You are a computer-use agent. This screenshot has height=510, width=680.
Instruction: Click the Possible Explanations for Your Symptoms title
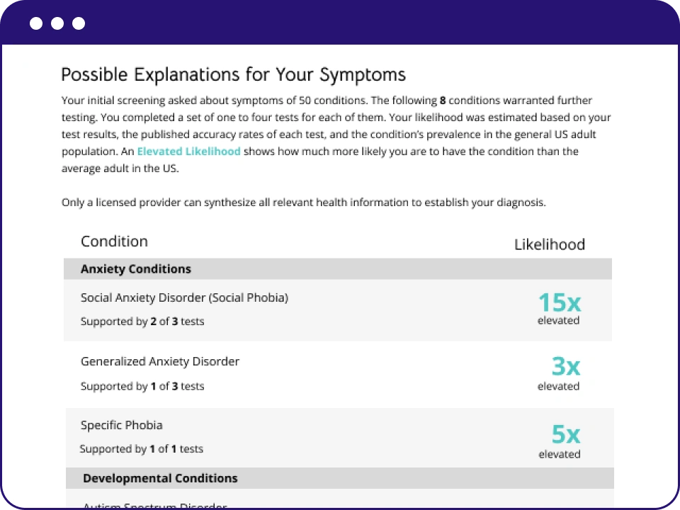233,75
